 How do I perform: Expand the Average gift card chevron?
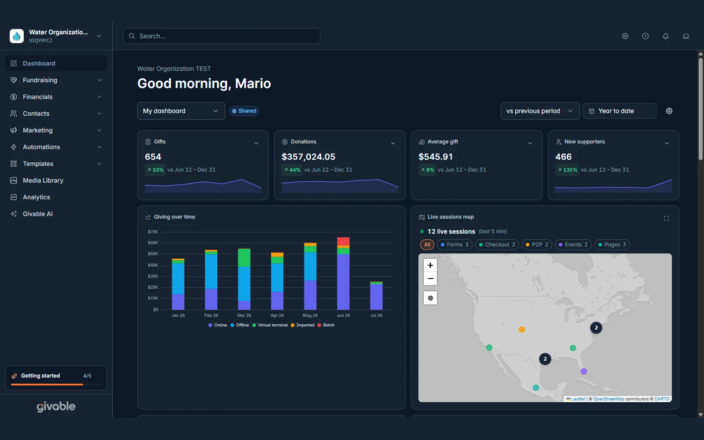(530, 143)
